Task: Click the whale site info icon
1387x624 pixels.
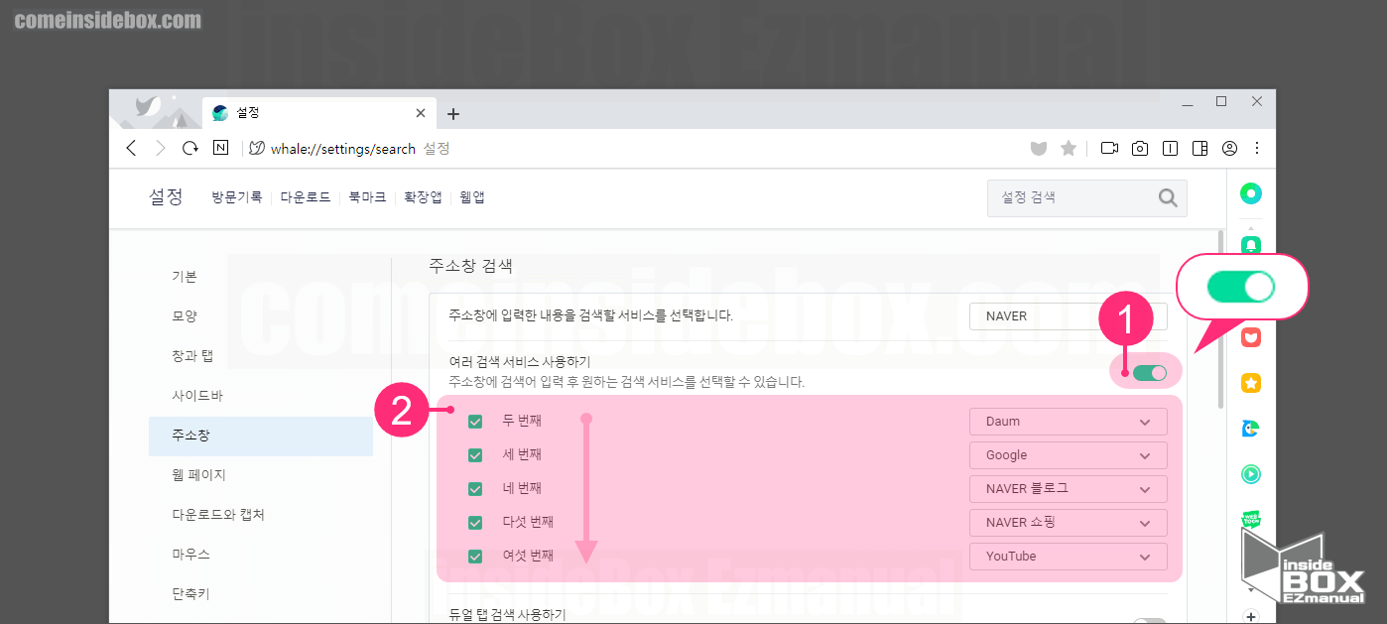Action: point(256,149)
